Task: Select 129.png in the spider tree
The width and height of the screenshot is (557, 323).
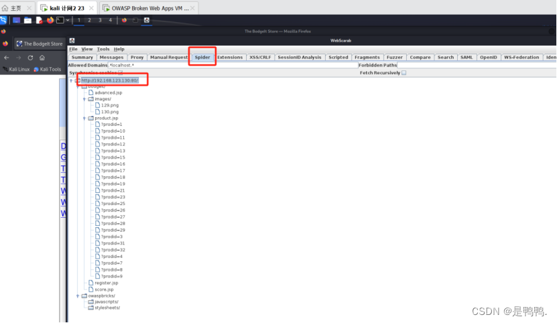Action: (x=110, y=105)
